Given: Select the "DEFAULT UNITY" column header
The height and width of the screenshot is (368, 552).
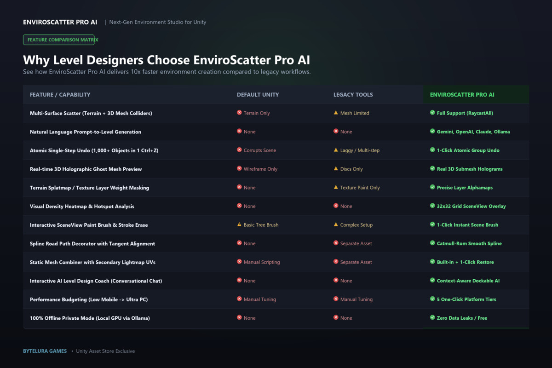Looking at the screenshot, I should [258, 95].
